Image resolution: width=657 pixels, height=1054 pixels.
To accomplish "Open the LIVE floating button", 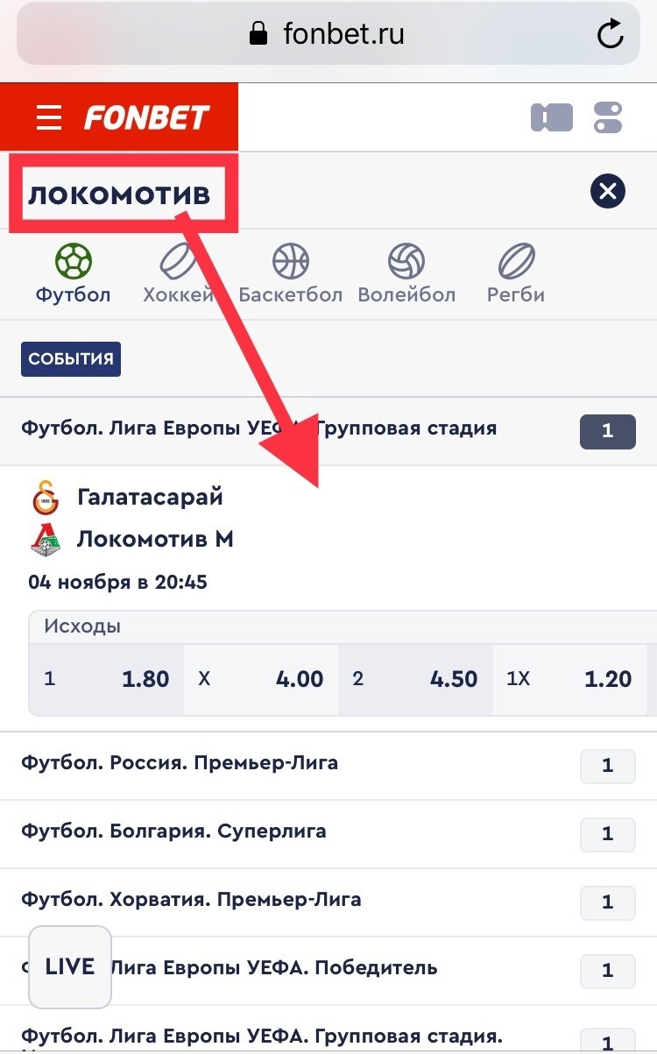I will pos(70,966).
